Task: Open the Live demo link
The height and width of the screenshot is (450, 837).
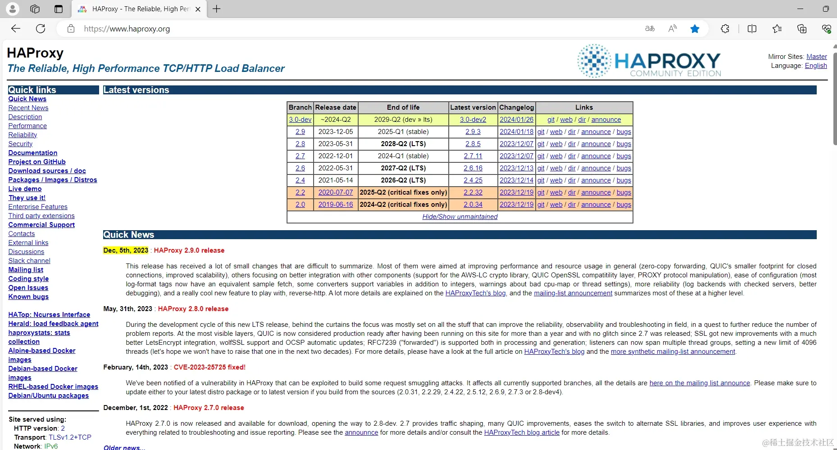Action: (25, 189)
